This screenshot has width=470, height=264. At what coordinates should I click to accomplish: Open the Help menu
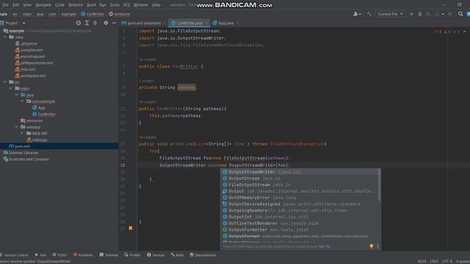point(156,5)
